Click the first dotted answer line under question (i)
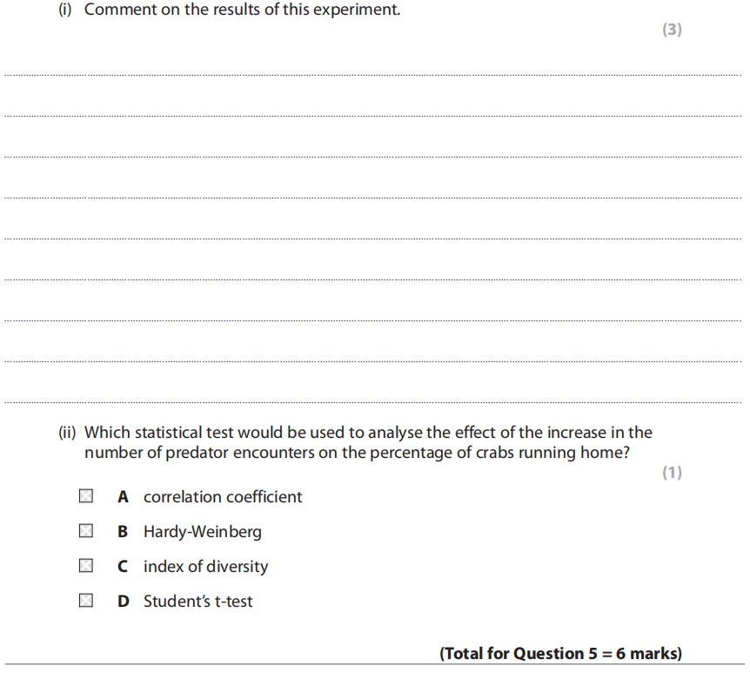Image resolution: width=750 pixels, height=673 pixels. [374, 76]
